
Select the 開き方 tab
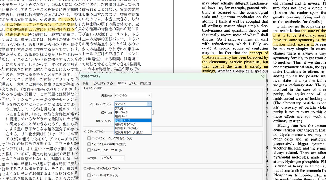pos(122,83)
